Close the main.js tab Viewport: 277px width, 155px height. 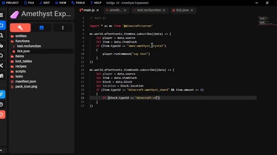[97, 10]
